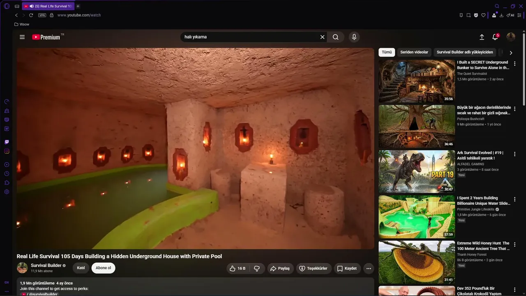Add page to bookmarks with heart icon
The height and width of the screenshot is (296, 526).
(x=483, y=15)
